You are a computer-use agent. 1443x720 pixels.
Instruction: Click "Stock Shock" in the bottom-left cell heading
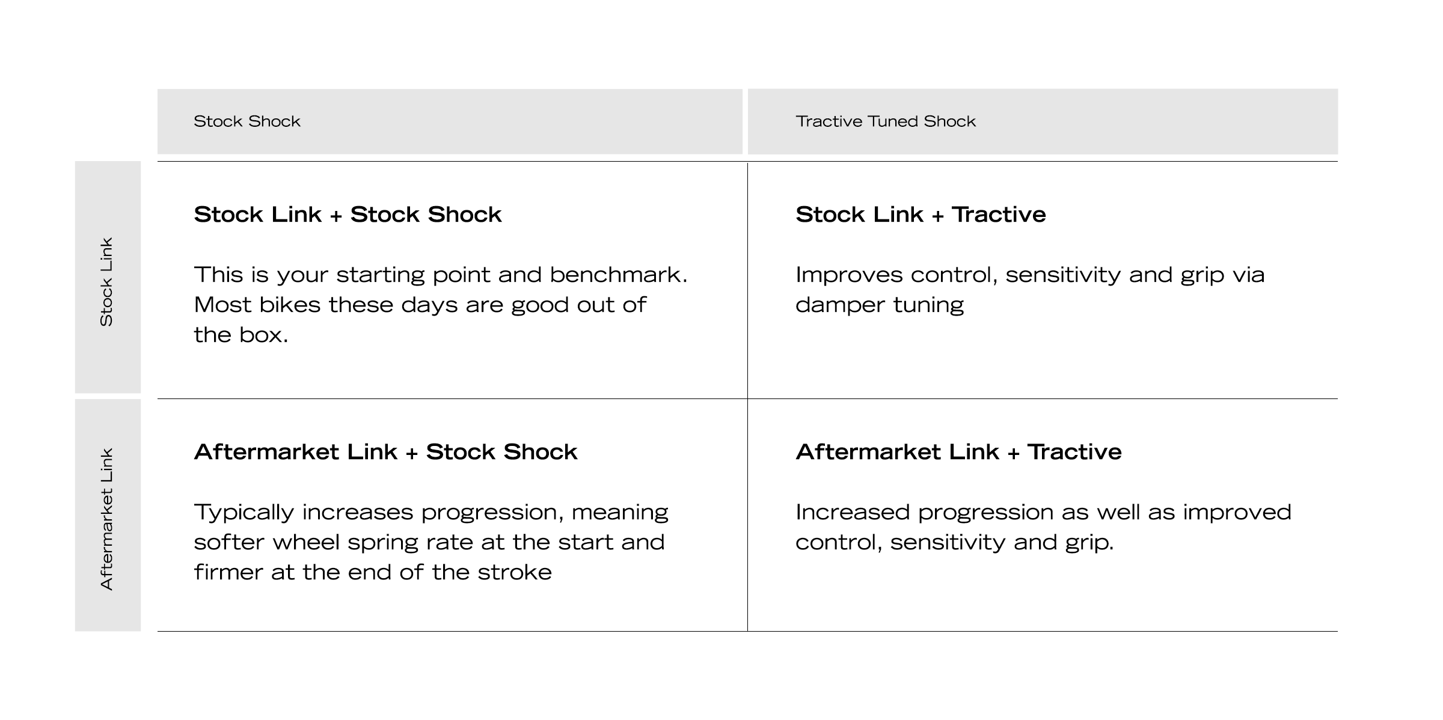coord(501,452)
